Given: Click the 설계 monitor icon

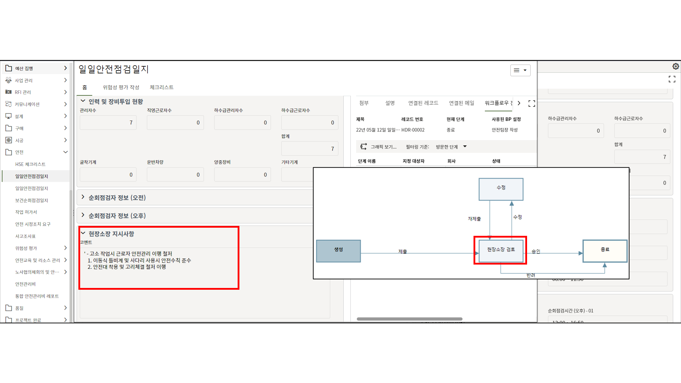Looking at the screenshot, I should (9, 116).
